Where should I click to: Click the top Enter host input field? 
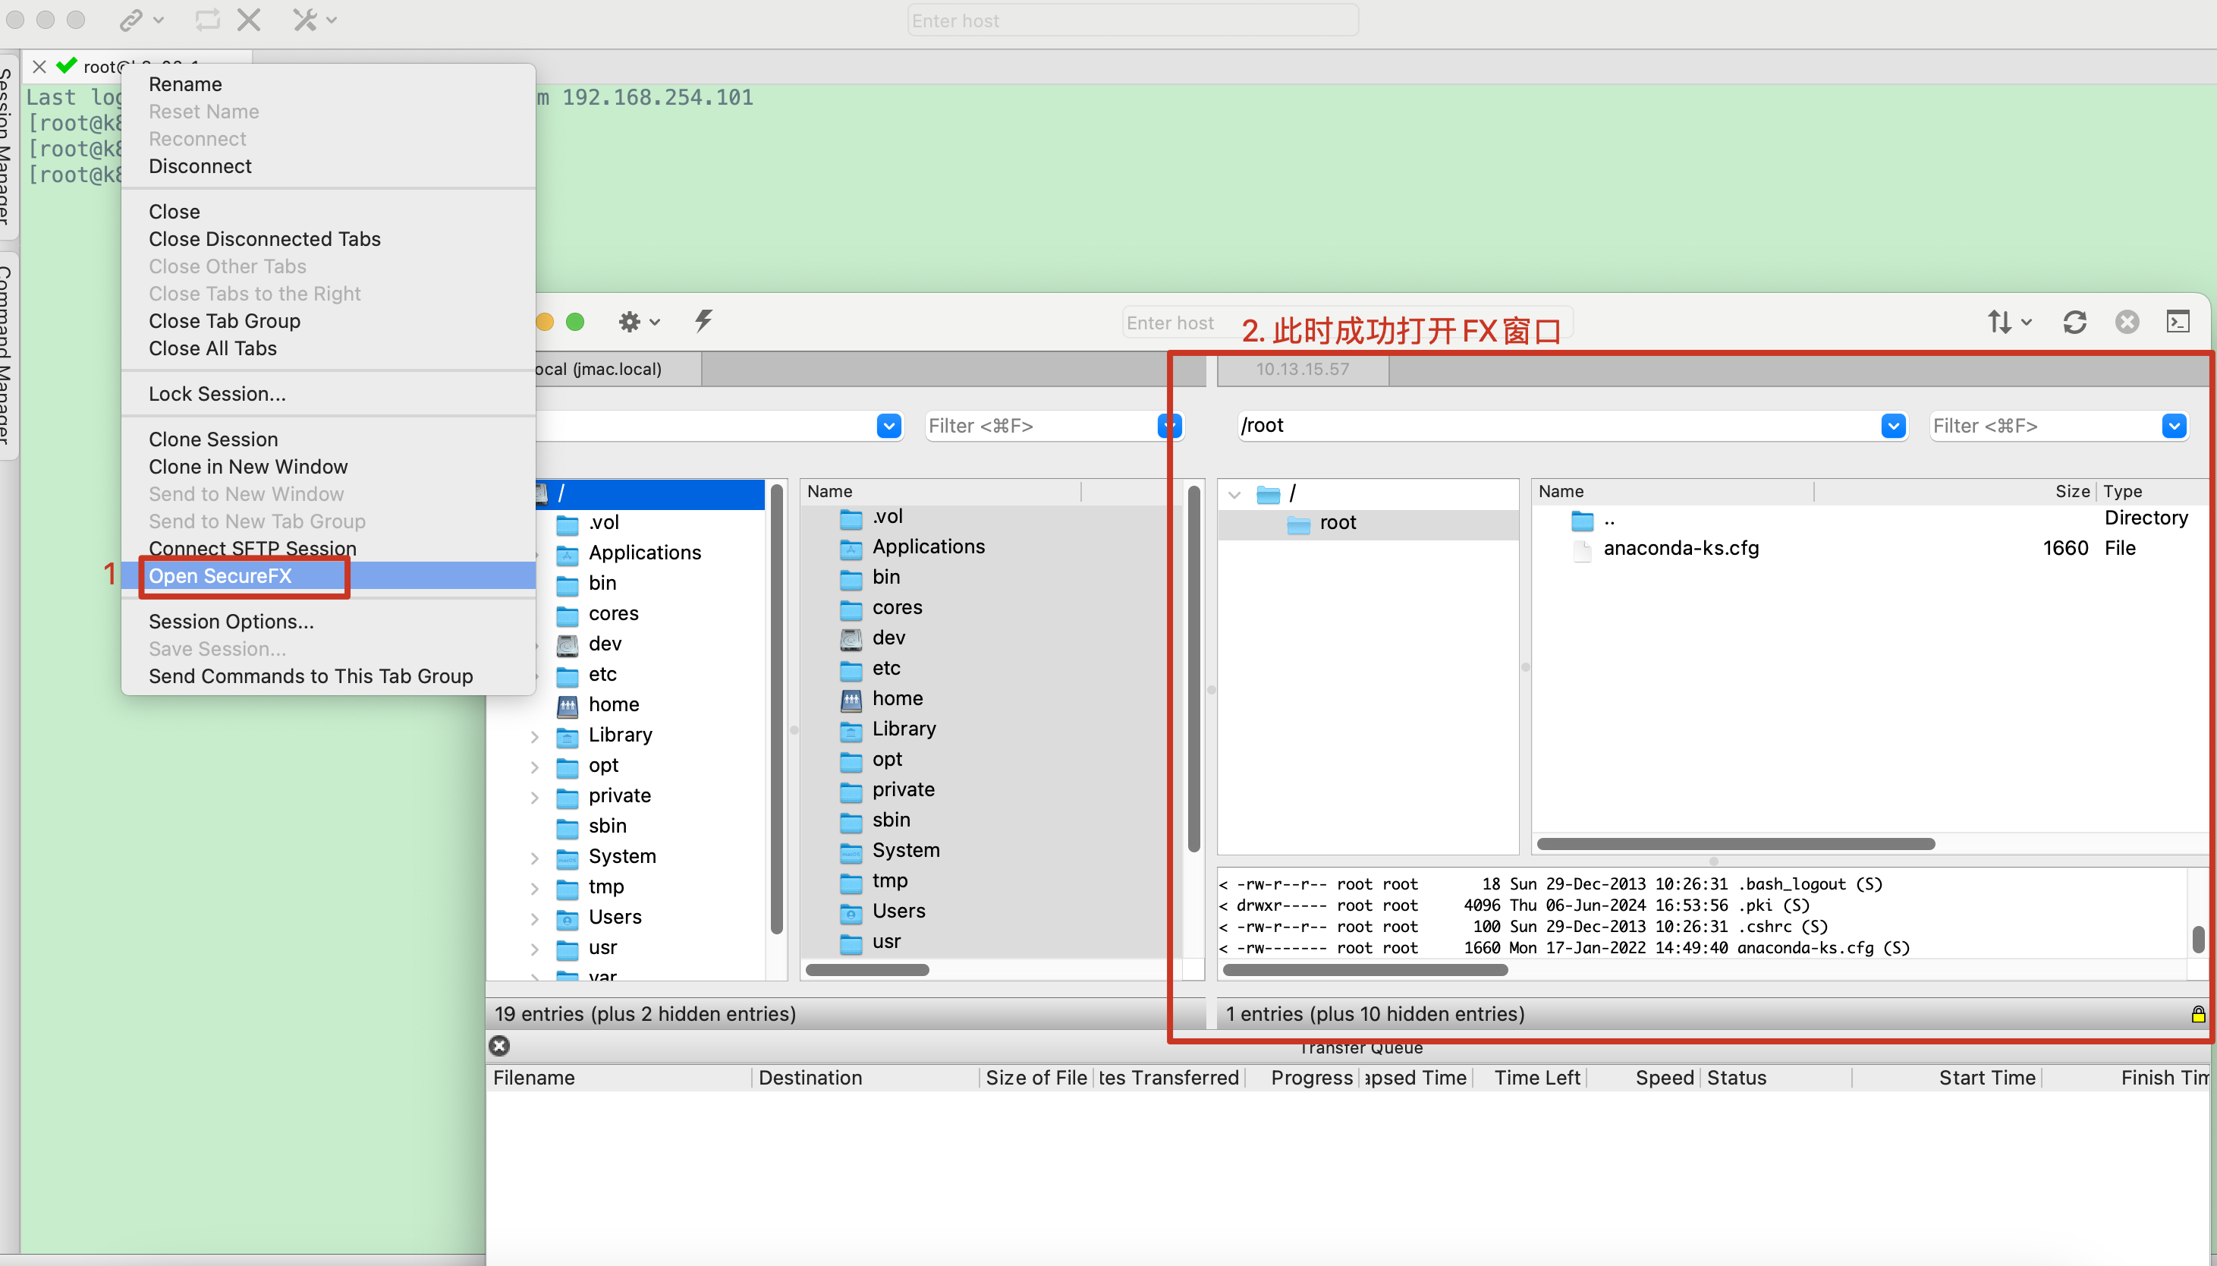click(x=1131, y=20)
